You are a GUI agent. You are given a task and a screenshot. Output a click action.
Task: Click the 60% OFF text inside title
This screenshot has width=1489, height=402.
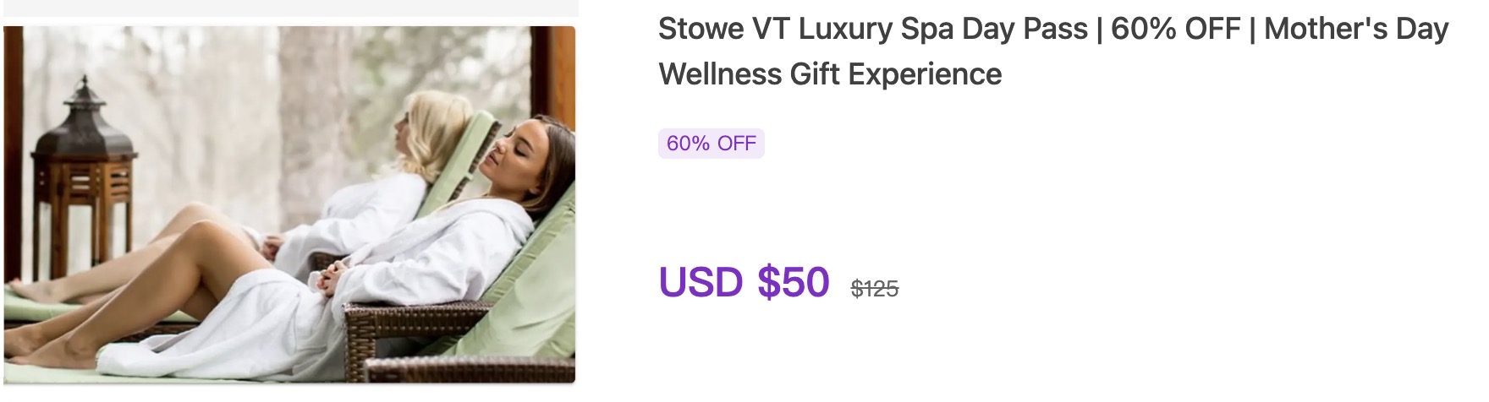[x=1175, y=29]
